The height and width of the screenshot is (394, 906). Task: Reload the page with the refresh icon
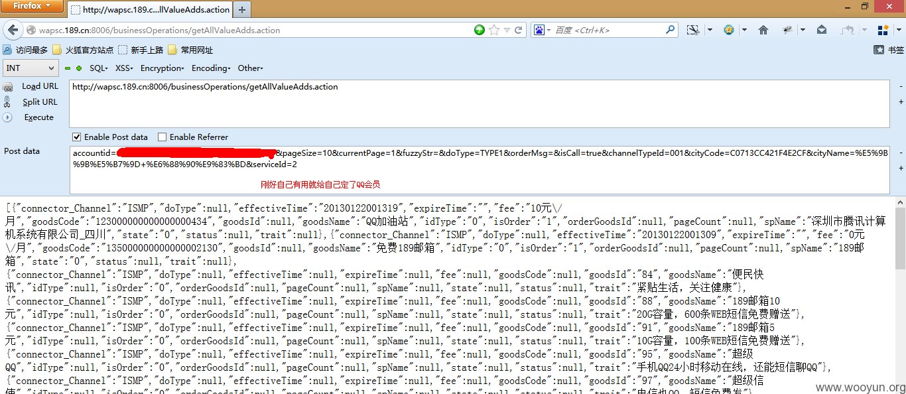(x=519, y=30)
